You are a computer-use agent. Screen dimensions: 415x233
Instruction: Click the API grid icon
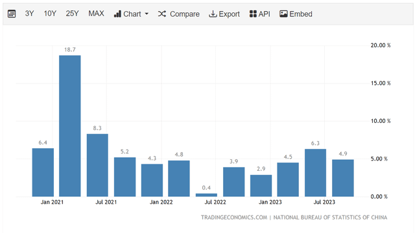click(x=253, y=14)
